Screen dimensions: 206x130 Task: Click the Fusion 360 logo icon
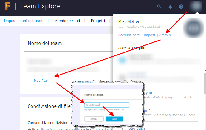[x=7, y=6]
